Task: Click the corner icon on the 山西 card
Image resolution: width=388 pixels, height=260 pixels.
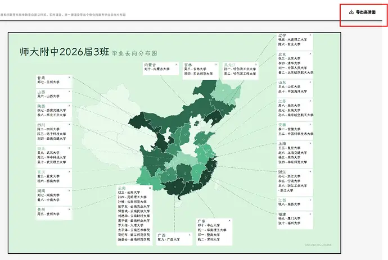Action: click(69, 92)
